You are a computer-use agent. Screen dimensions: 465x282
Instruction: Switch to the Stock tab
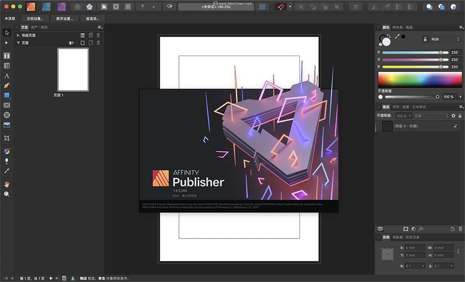click(x=44, y=27)
